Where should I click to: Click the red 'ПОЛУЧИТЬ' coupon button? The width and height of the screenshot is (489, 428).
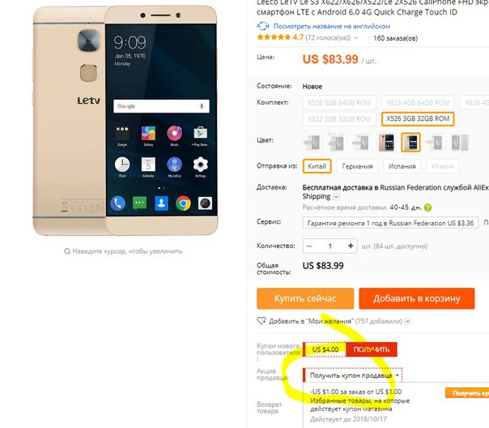click(372, 349)
